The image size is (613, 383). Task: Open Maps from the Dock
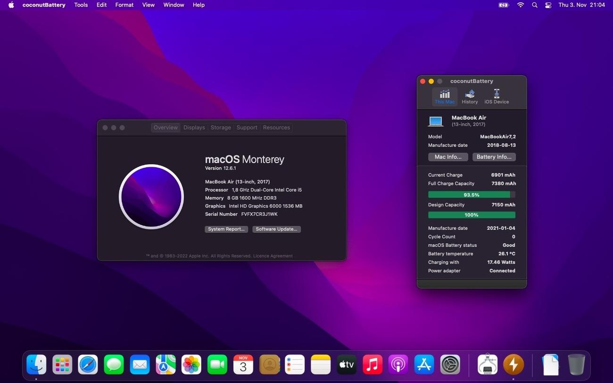coord(166,365)
